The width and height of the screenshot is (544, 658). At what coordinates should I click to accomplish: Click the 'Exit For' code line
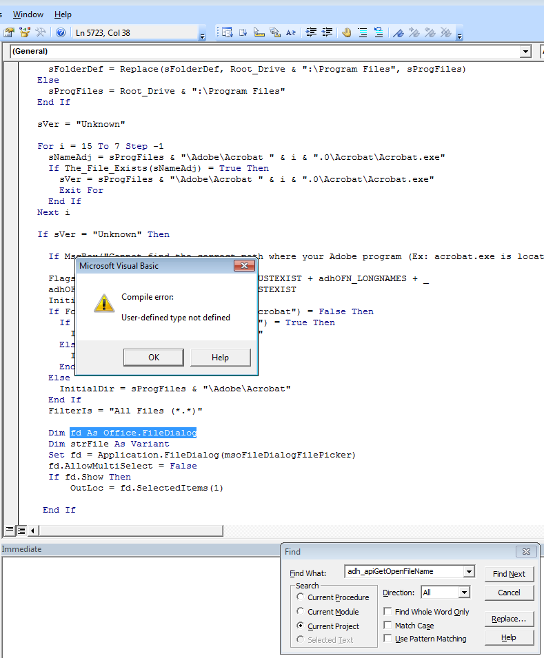pyautogui.click(x=81, y=190)
